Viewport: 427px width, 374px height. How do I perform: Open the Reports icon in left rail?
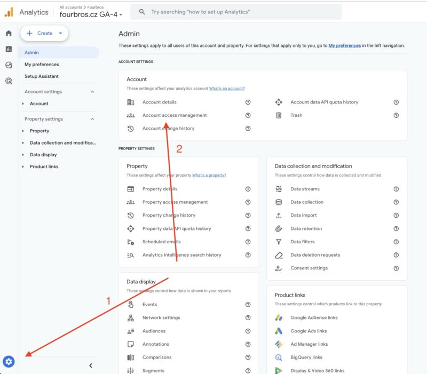coord(9,49)
